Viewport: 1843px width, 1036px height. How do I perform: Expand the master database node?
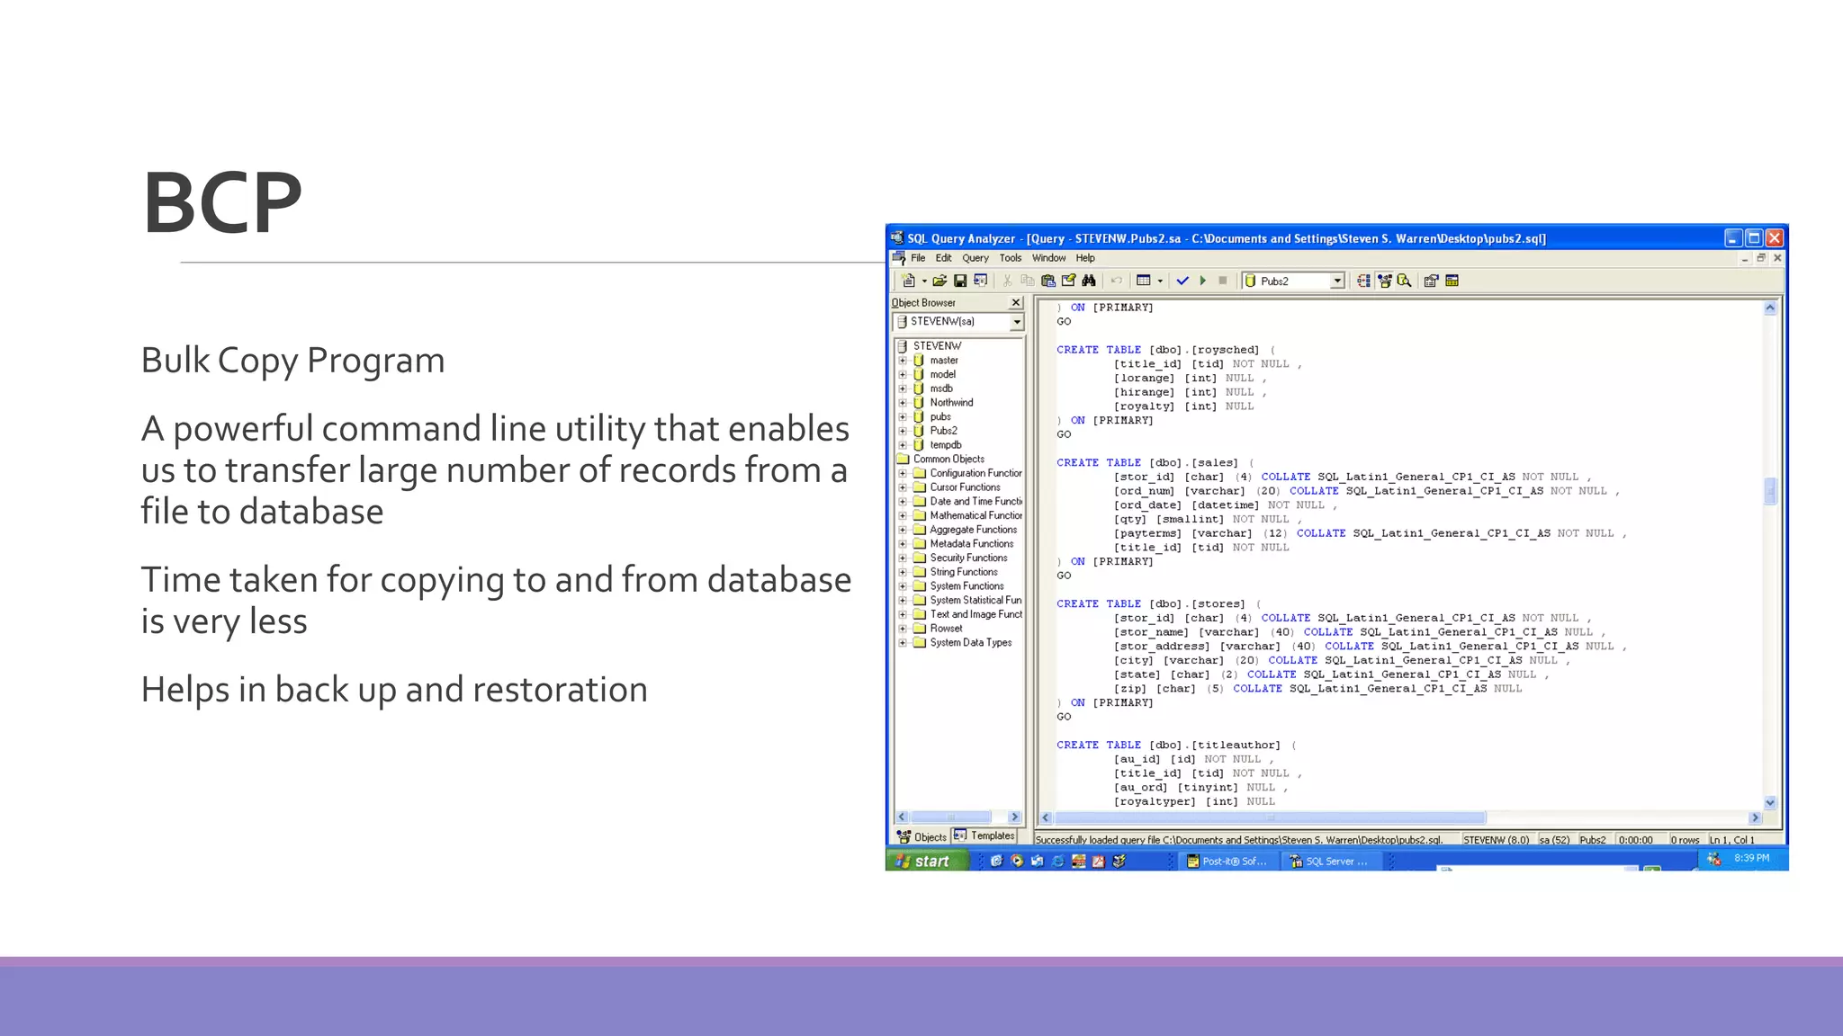pyautogui.click(x=903, y=361)
